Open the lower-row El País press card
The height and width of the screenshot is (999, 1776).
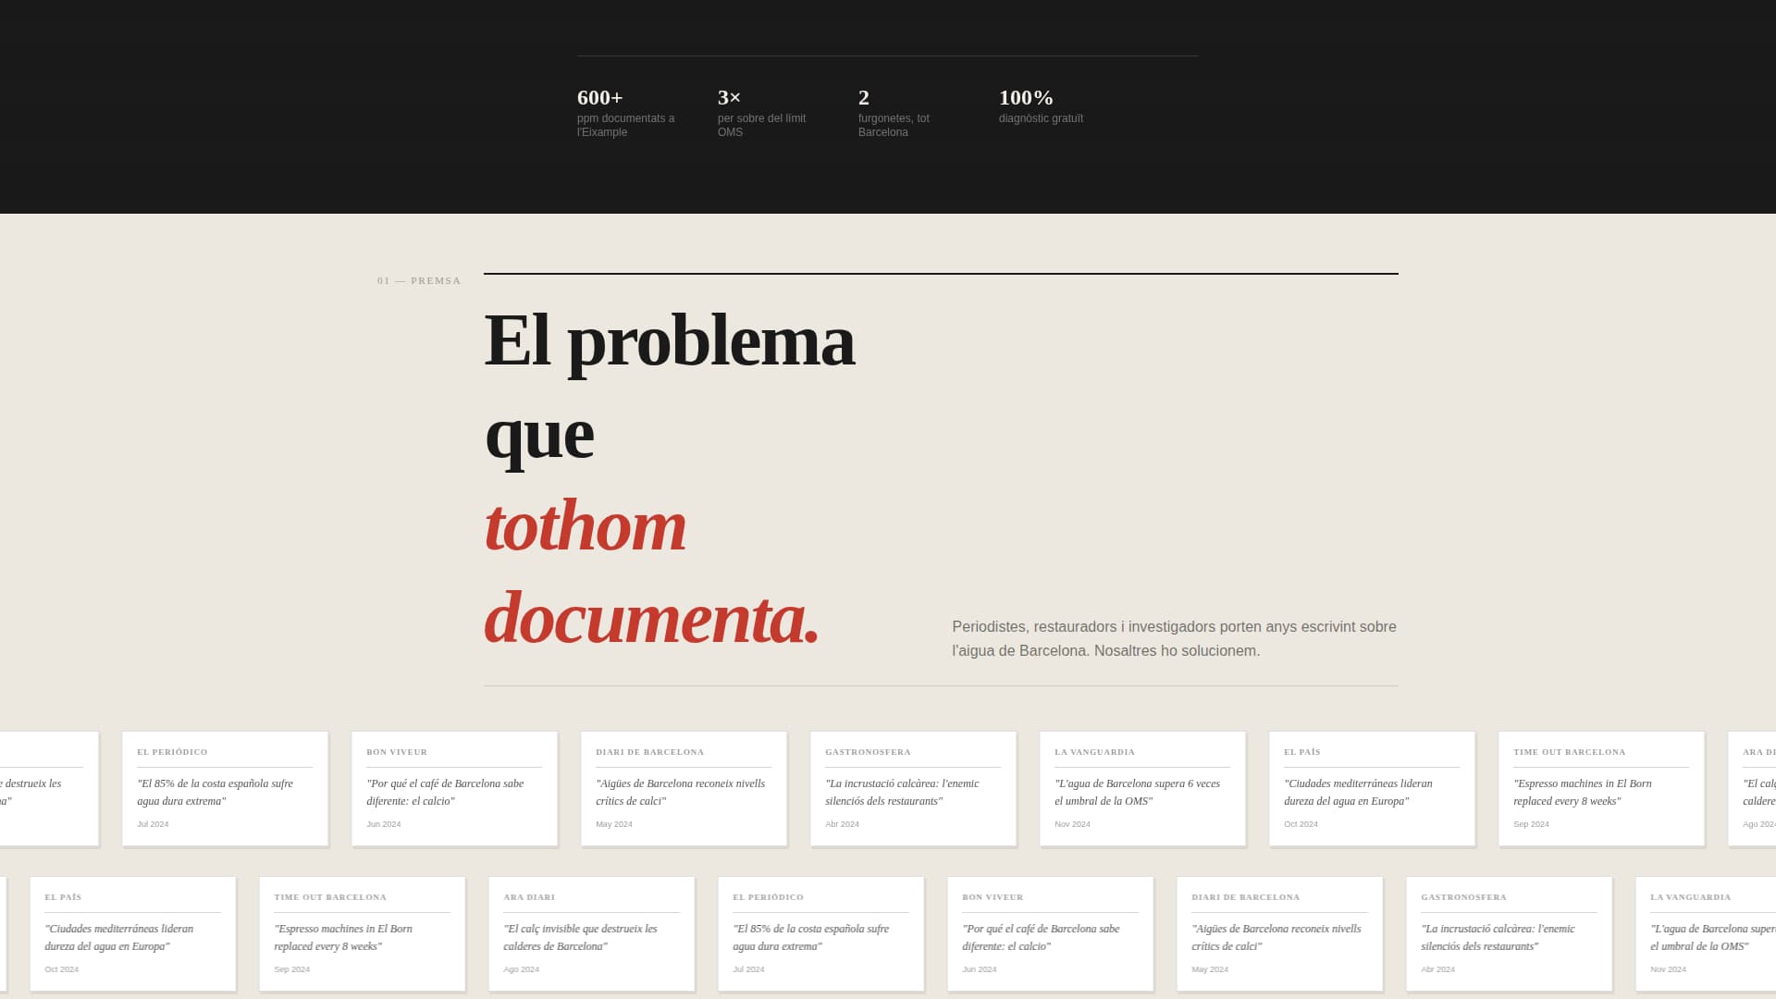132,933
